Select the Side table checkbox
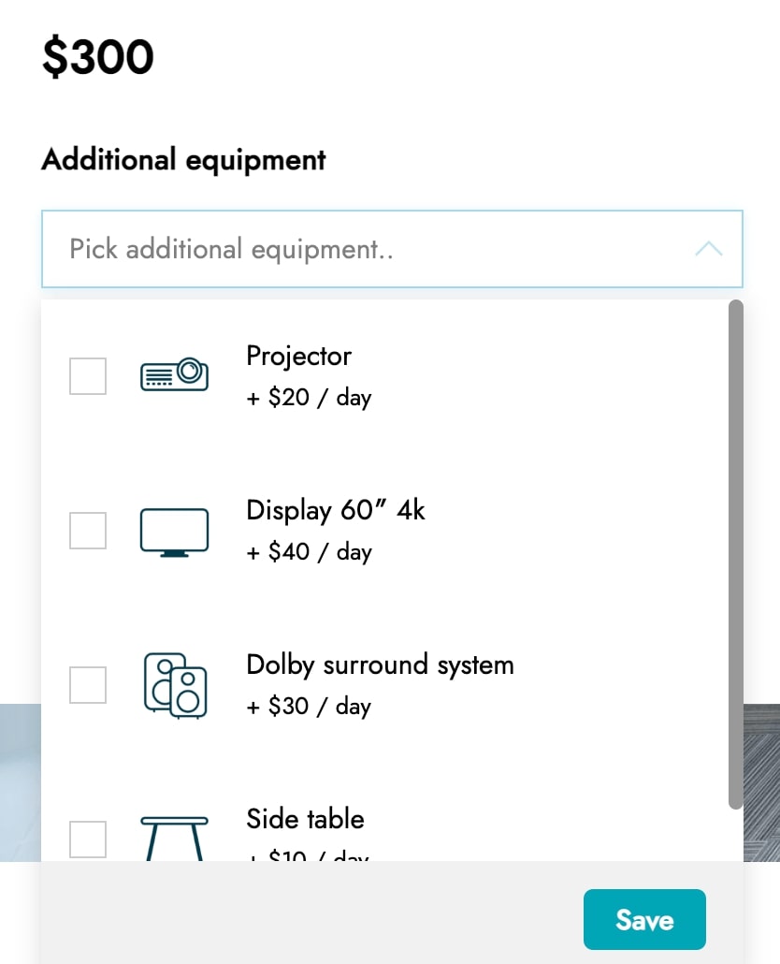Viewport: 780px width, 964px height. click(88, 839)
